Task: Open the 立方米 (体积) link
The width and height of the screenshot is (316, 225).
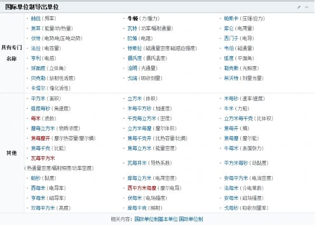Action: pos(135,98)
